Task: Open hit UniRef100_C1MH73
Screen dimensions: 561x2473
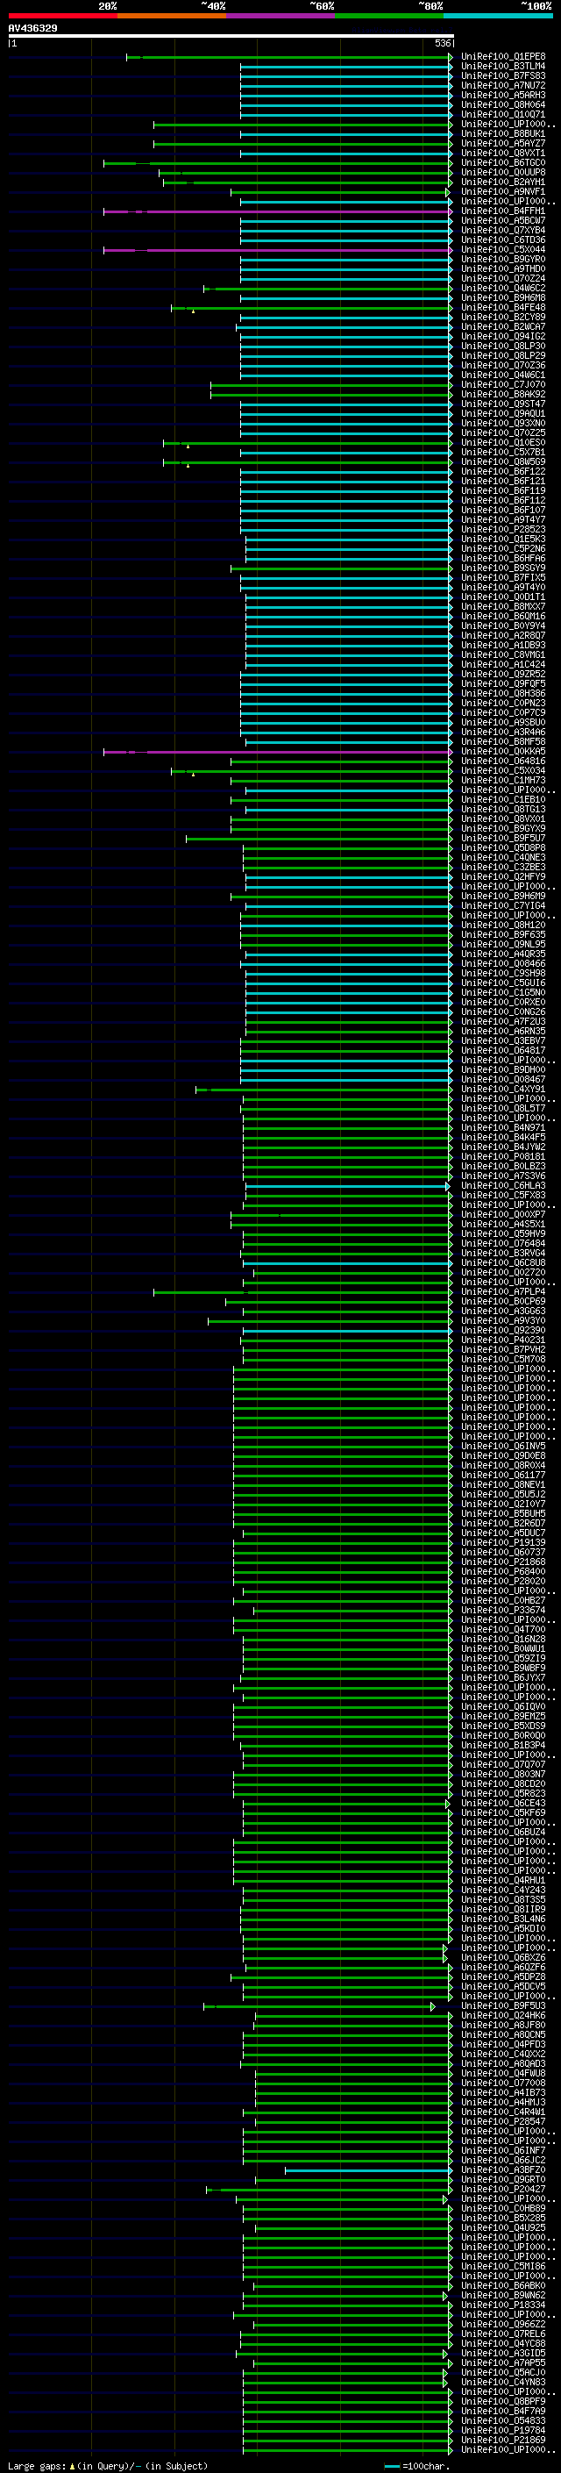Action: (x=503, y=781)
